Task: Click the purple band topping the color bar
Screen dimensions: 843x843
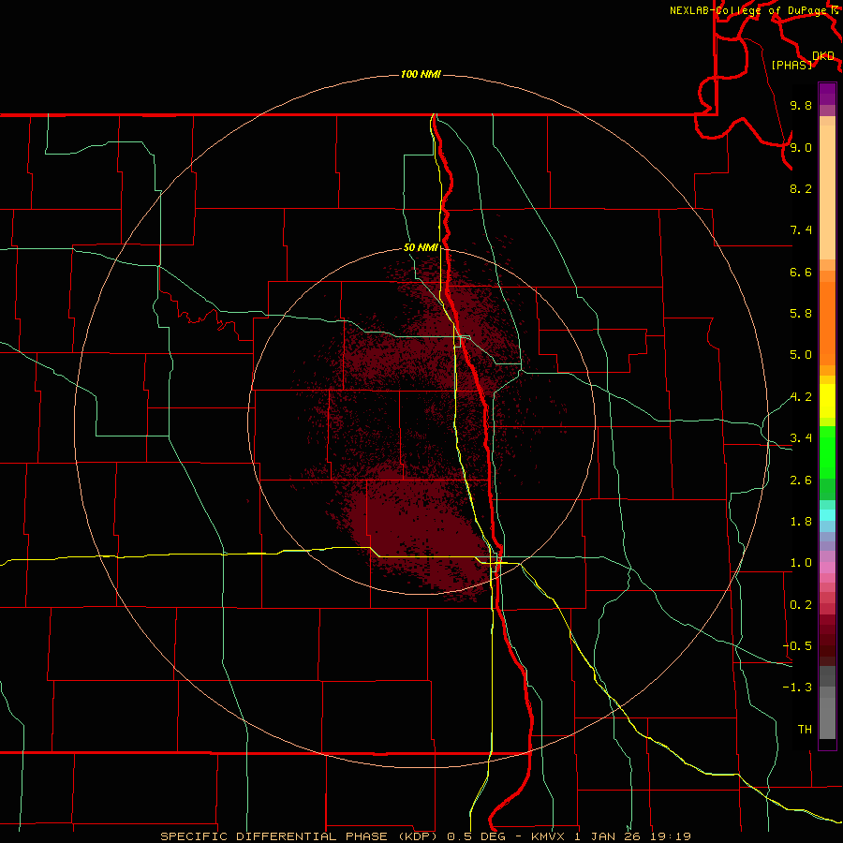Action: (827, 94)
